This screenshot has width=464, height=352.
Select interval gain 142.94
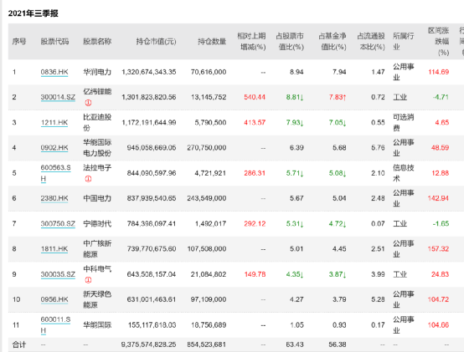pyautogui.click(x=438, y=198)
